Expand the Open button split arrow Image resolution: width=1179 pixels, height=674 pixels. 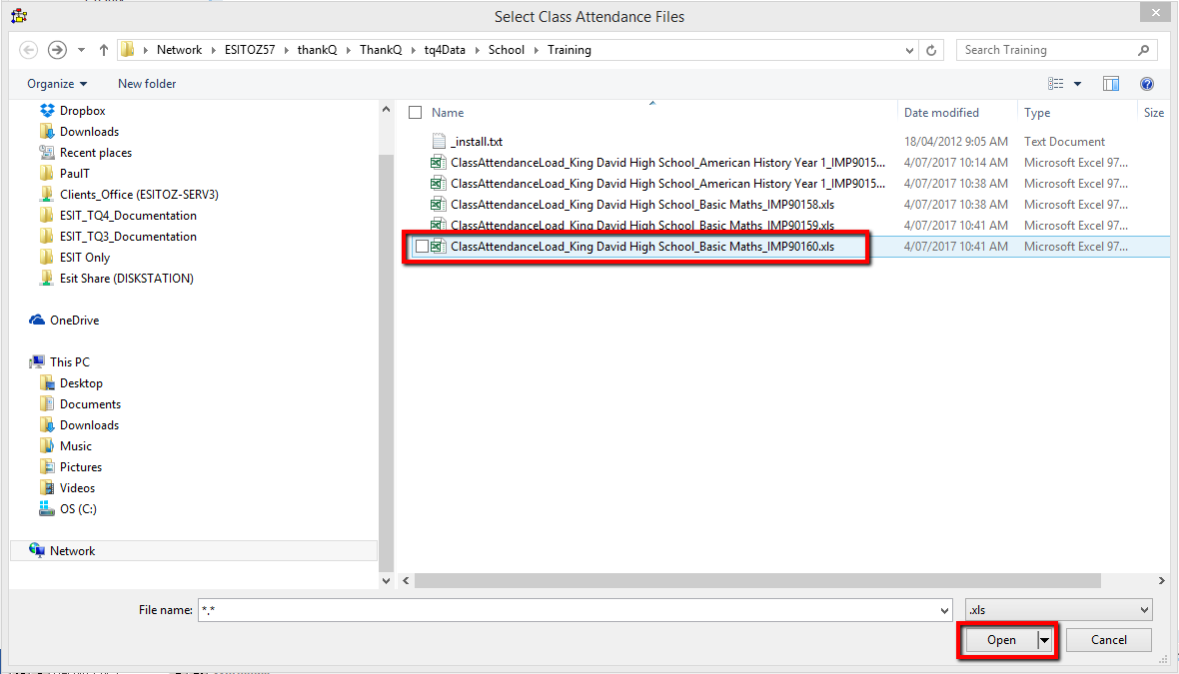tap(1045, 640)
